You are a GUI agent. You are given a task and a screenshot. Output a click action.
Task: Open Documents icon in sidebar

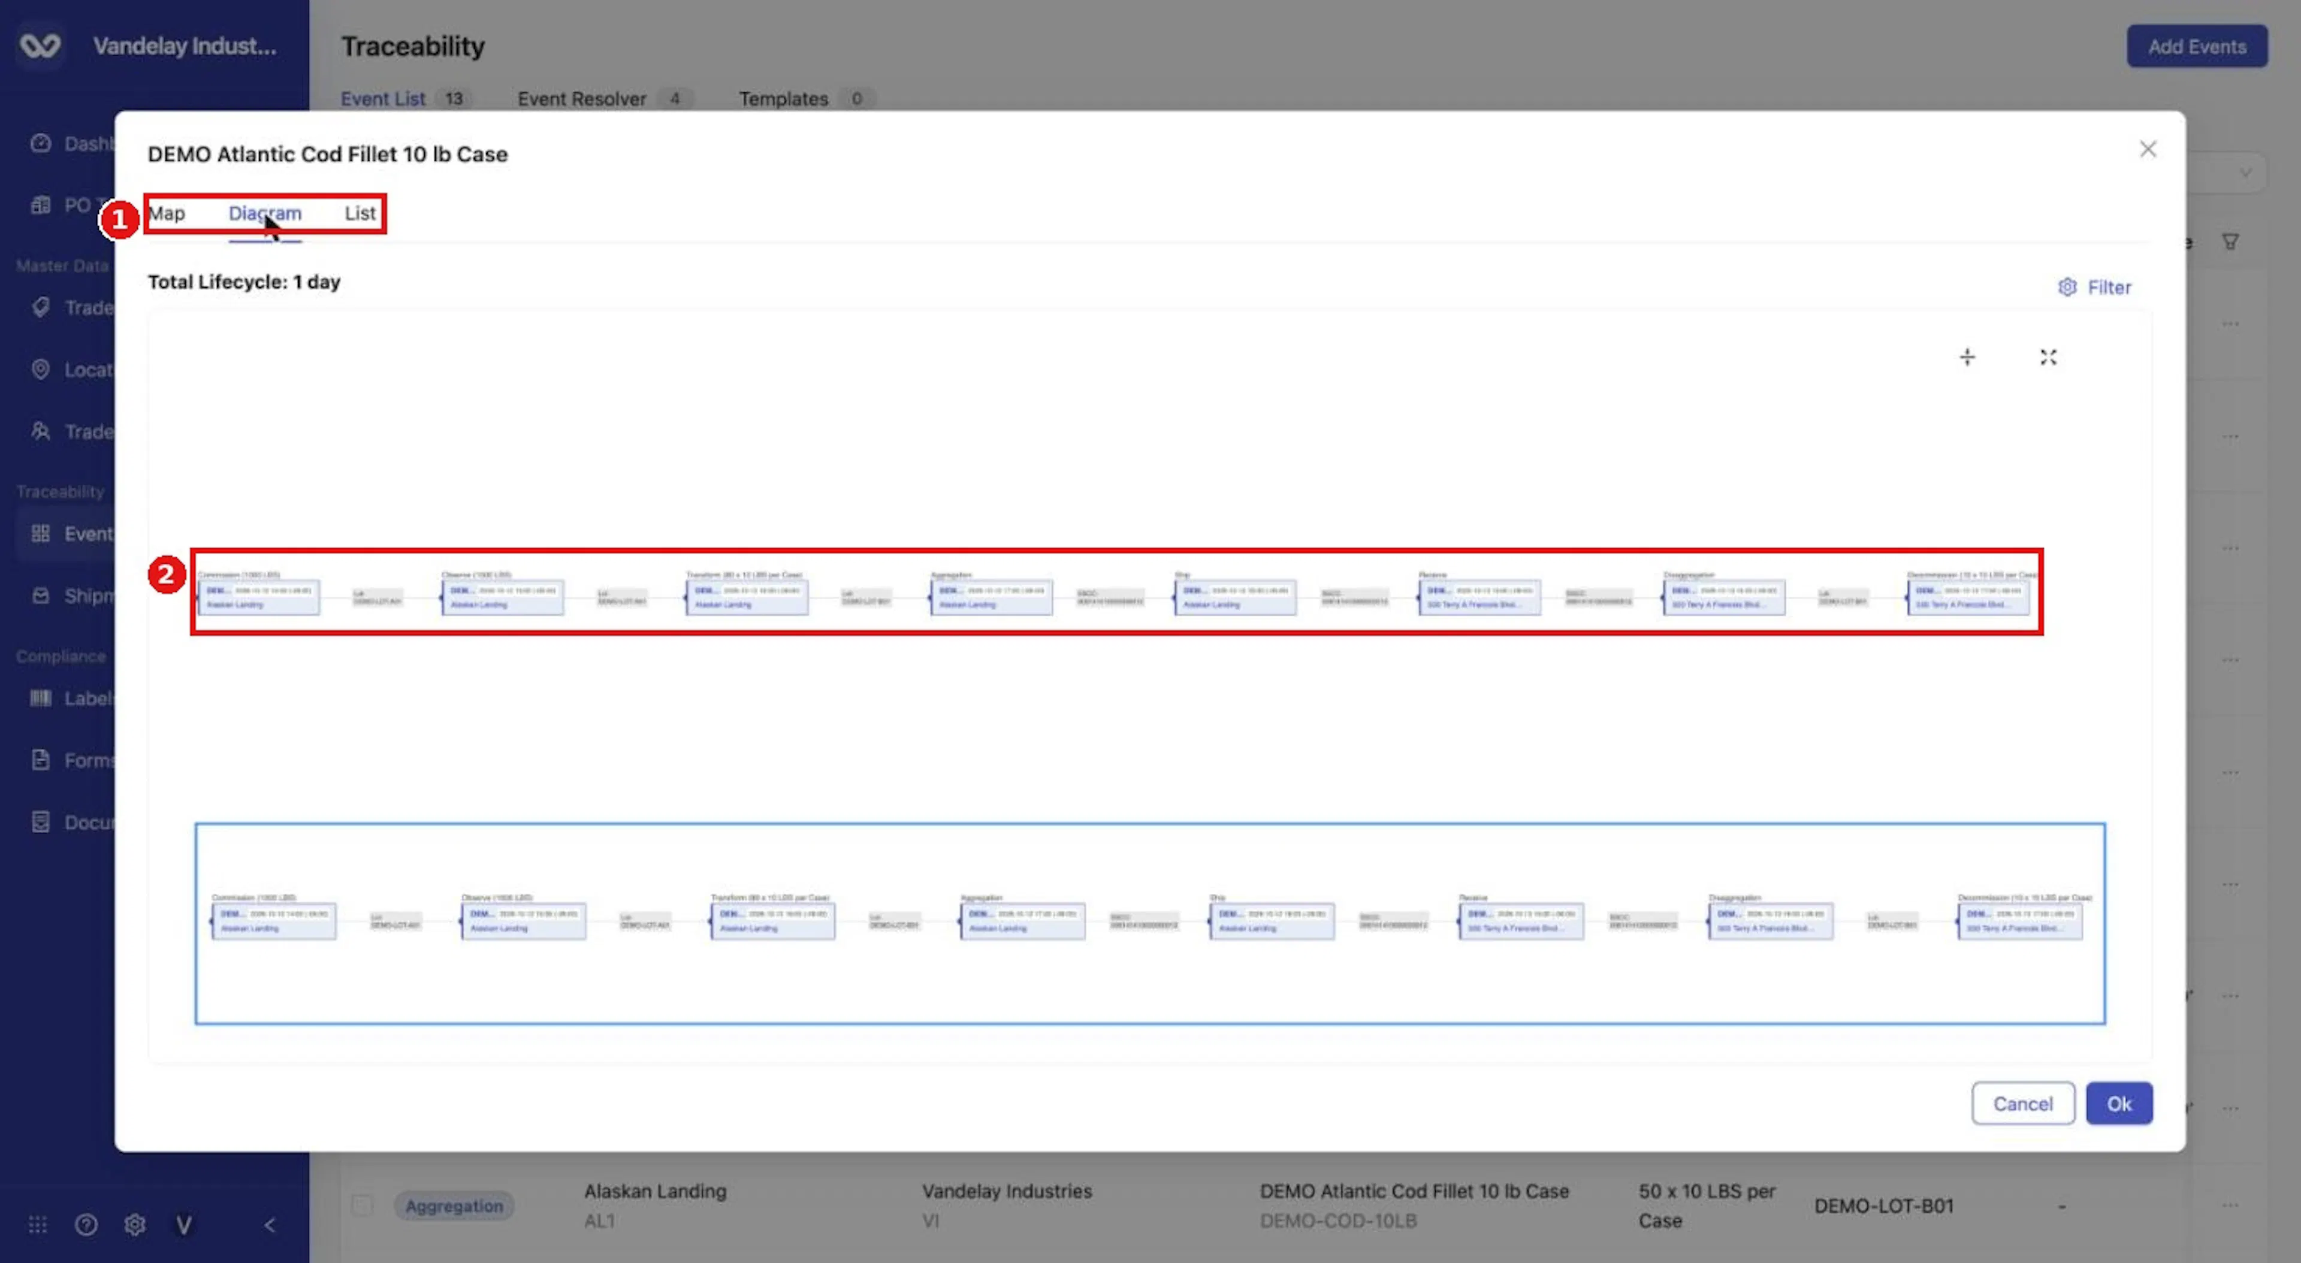(x=40, y=821)
